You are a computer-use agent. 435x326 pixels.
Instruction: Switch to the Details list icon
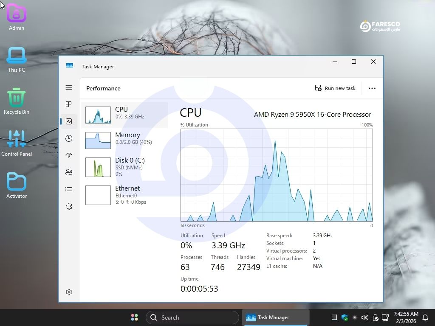[x=69, y=189]
